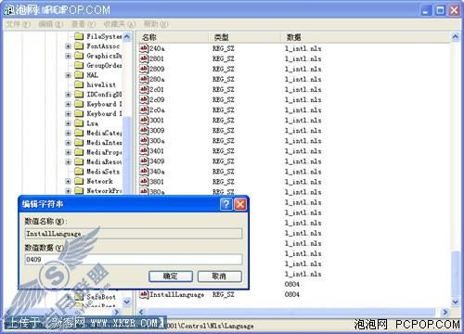Expand the GraphicsDrivers tree node
The width and height of the screenshot is (464, 334).
tap(68, 56)
